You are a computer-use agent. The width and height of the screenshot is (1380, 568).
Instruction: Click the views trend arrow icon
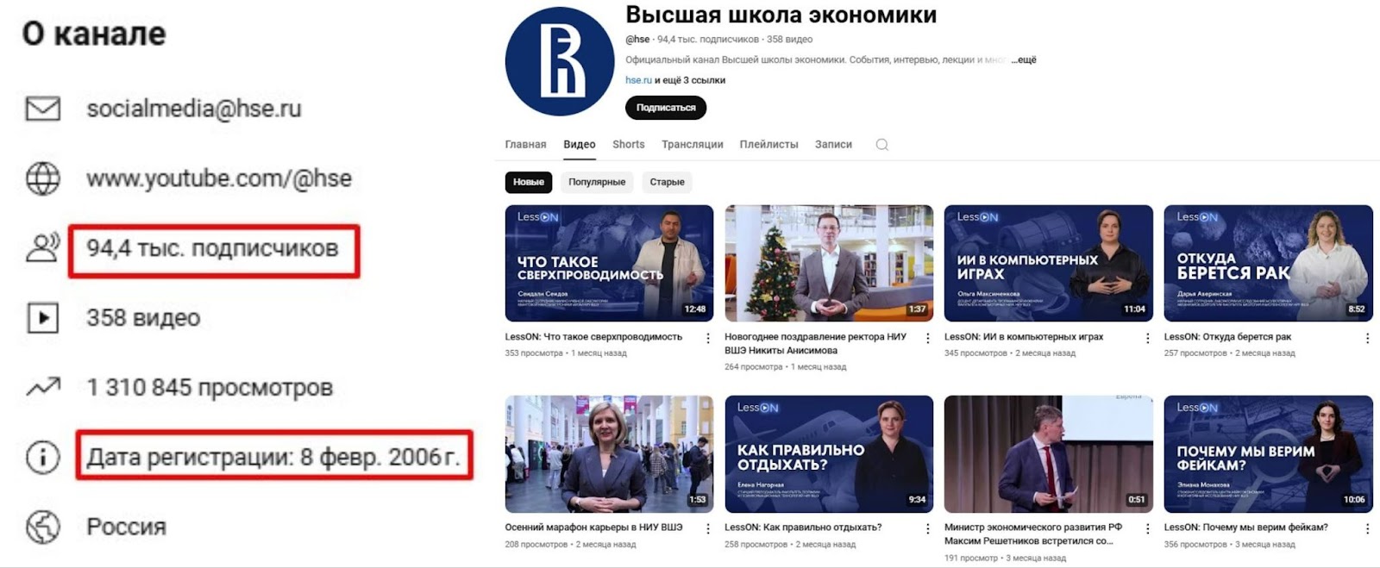tap(43, 388)
